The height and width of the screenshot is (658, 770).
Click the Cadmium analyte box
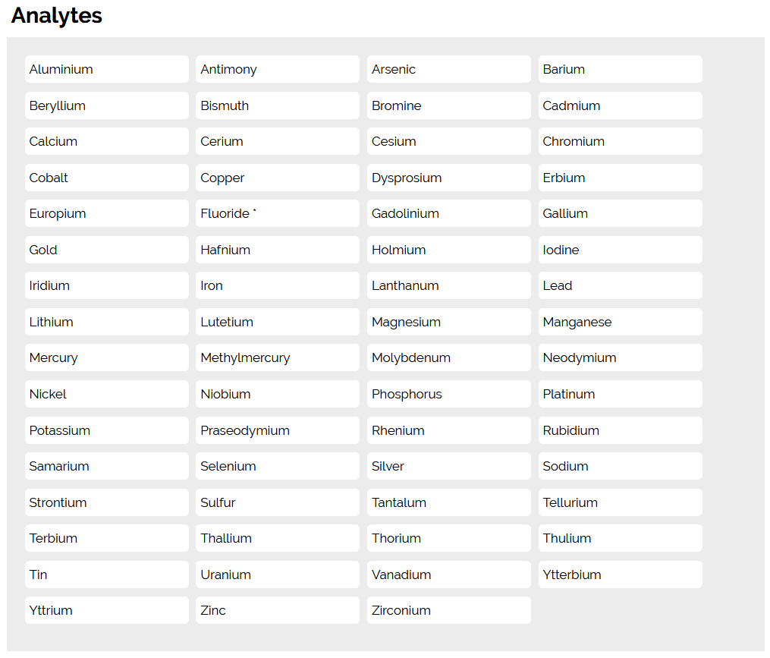tap(621, 105)
